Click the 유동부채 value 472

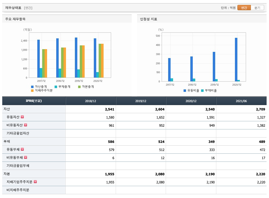[x=263, y=150]
